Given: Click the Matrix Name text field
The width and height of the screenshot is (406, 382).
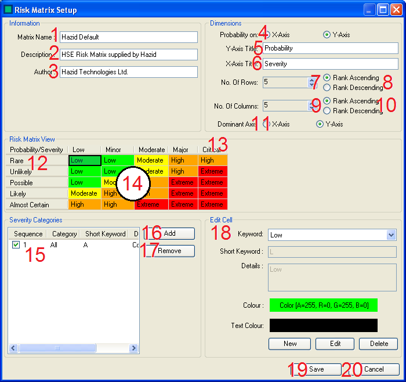Looking at the screenshot, I should [x=129, y=37].
